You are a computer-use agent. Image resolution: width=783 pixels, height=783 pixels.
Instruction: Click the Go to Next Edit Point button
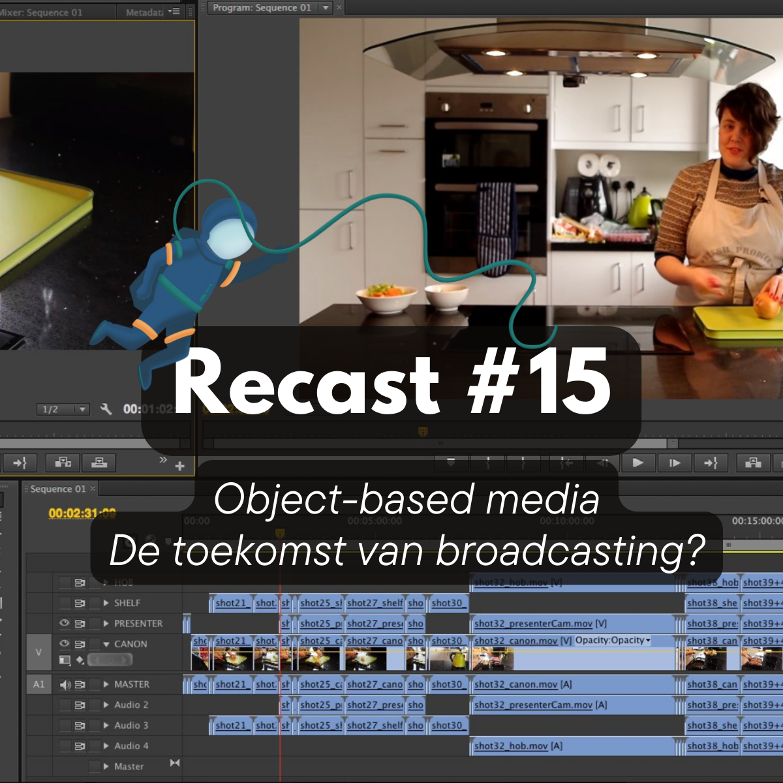click(711, 463)
